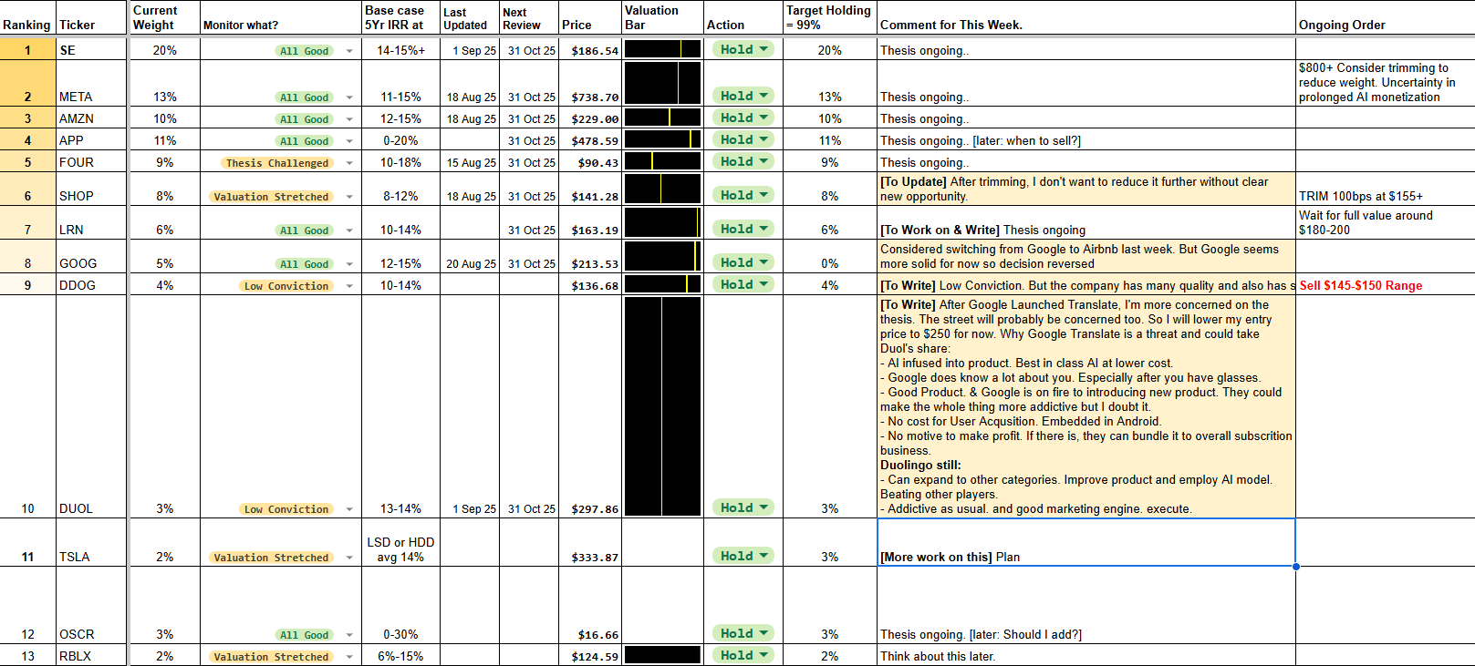Select the Valuation Bar header cell
This screenshot has height=666, width=1475.
663,18
